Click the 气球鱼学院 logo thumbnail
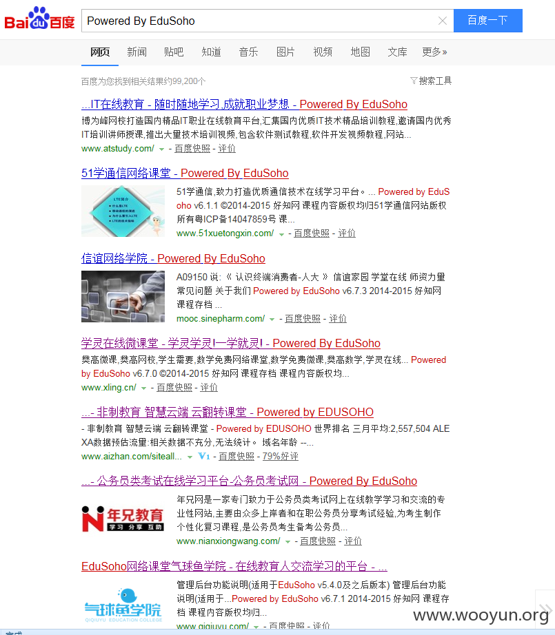The height and width of the screenshot is (635, 555). (x=123, y=606)
